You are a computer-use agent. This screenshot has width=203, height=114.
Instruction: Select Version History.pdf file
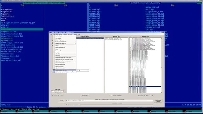[11, 60]
